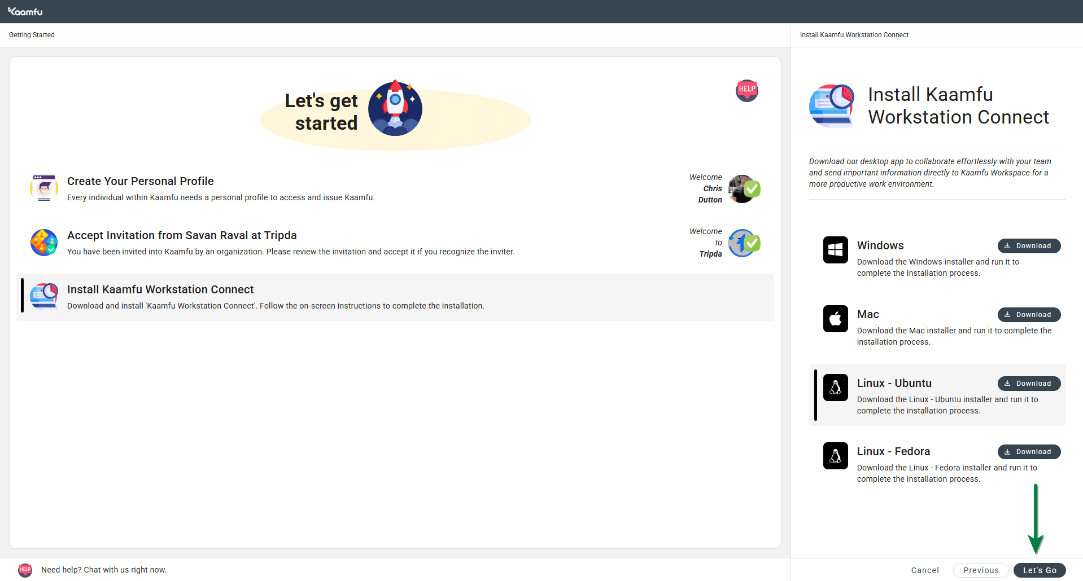Download the Linux - Ubuntu installer

(1028, 384)
